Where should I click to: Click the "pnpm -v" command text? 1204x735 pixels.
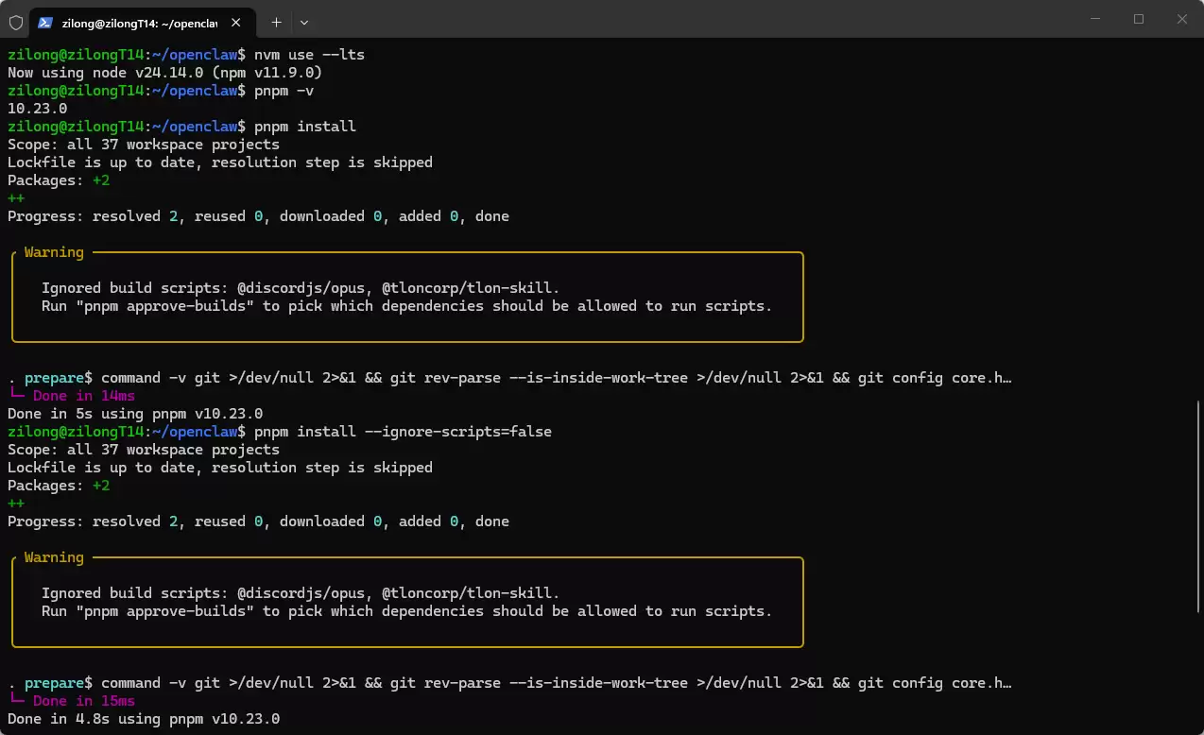pyautogui.click(x=284, y=91)
